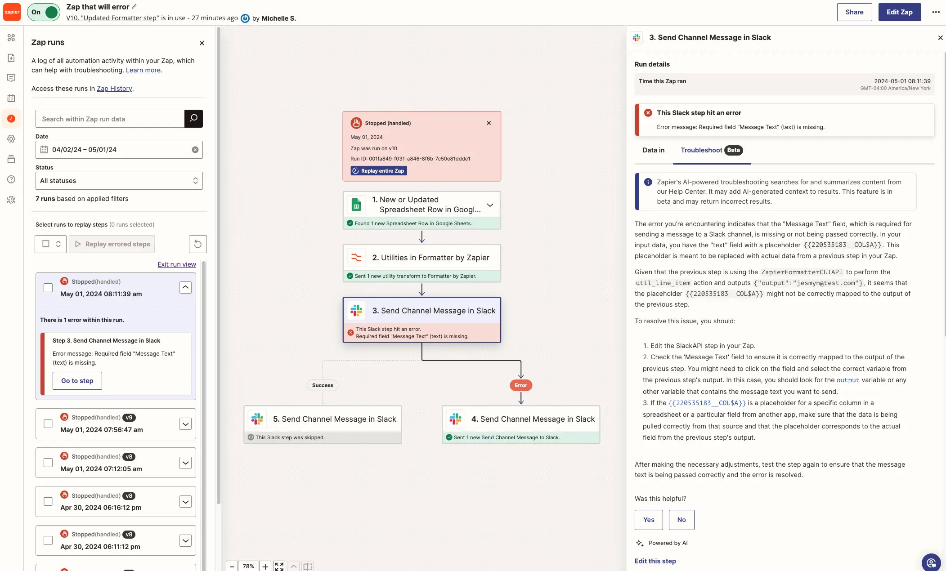946x571 pixels.
Task: Open the Zap History link
Action: click(115, 88)
